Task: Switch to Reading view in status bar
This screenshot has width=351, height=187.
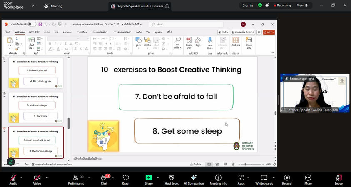Action: tap(225, 164)
